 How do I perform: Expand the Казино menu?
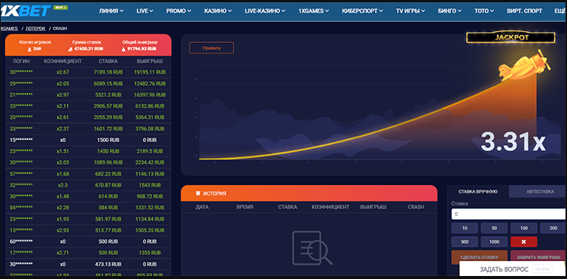pyautogui.click(x=218, y=11)
